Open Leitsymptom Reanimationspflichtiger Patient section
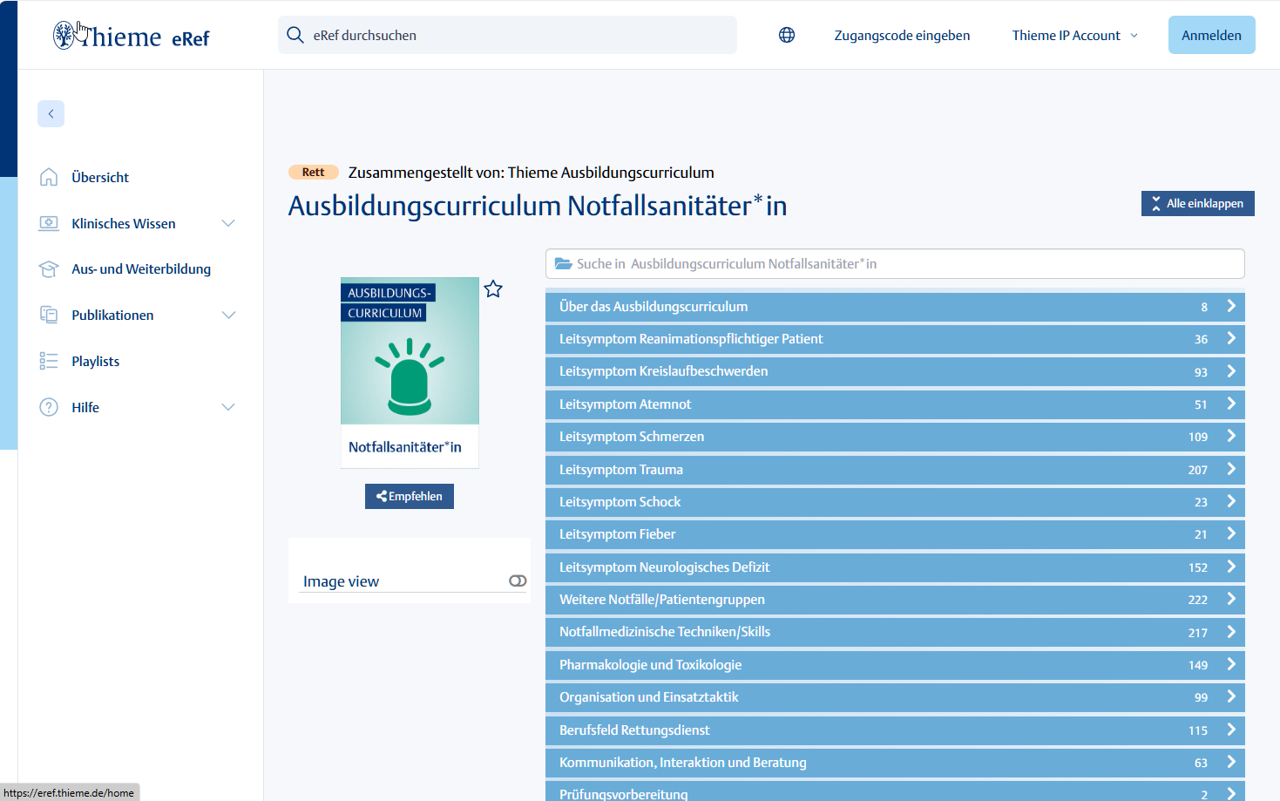The width and height of the screenshot is (1280, 801). click(x=895, y=339)
